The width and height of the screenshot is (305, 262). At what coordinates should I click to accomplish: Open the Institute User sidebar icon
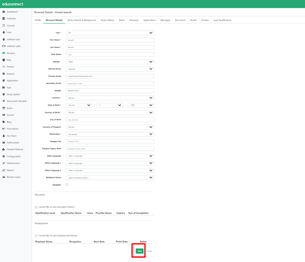(x=3, y=39)
